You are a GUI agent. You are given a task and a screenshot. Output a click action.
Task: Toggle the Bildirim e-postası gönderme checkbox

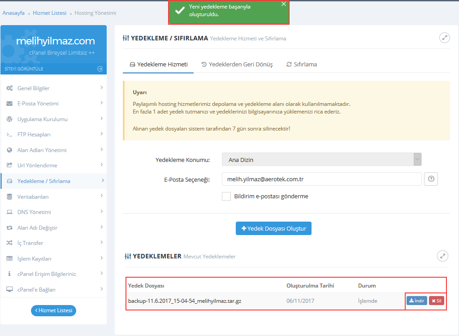coord(226,196)
